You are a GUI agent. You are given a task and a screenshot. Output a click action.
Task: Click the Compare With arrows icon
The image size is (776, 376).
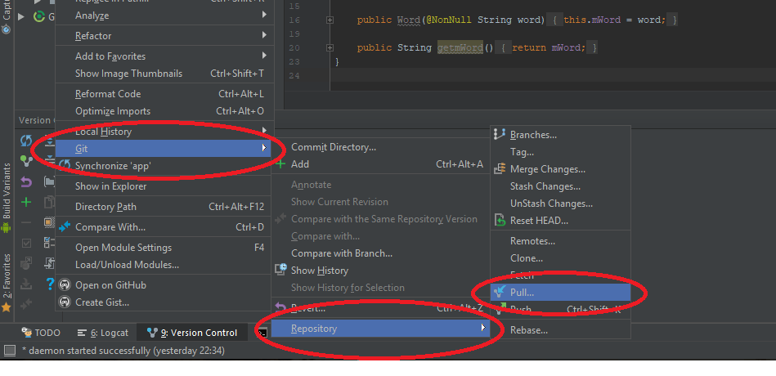click(65, 227)
